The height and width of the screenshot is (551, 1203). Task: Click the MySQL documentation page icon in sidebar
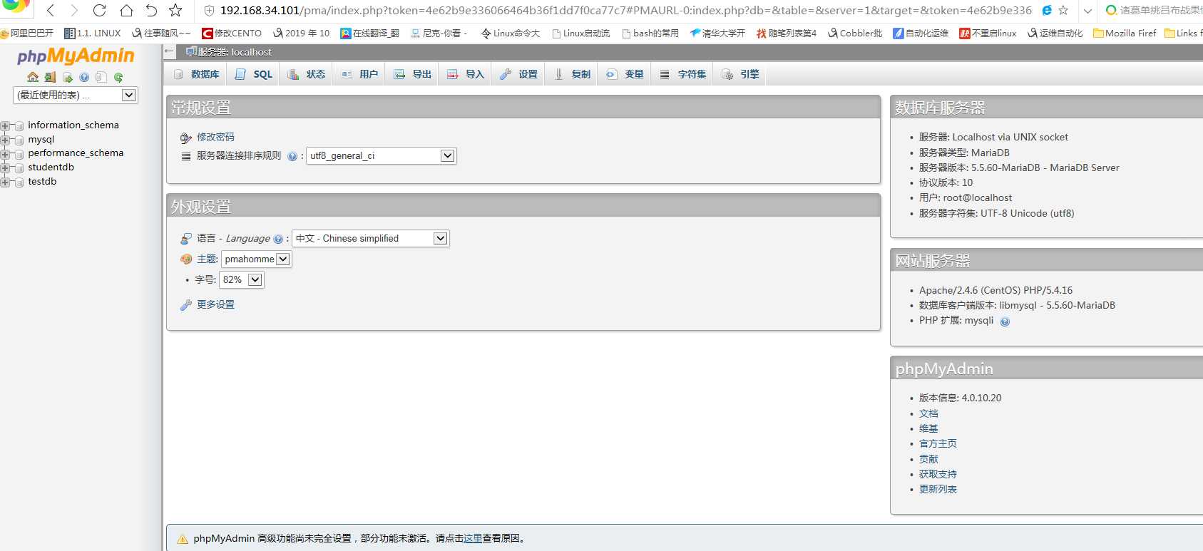101,77
